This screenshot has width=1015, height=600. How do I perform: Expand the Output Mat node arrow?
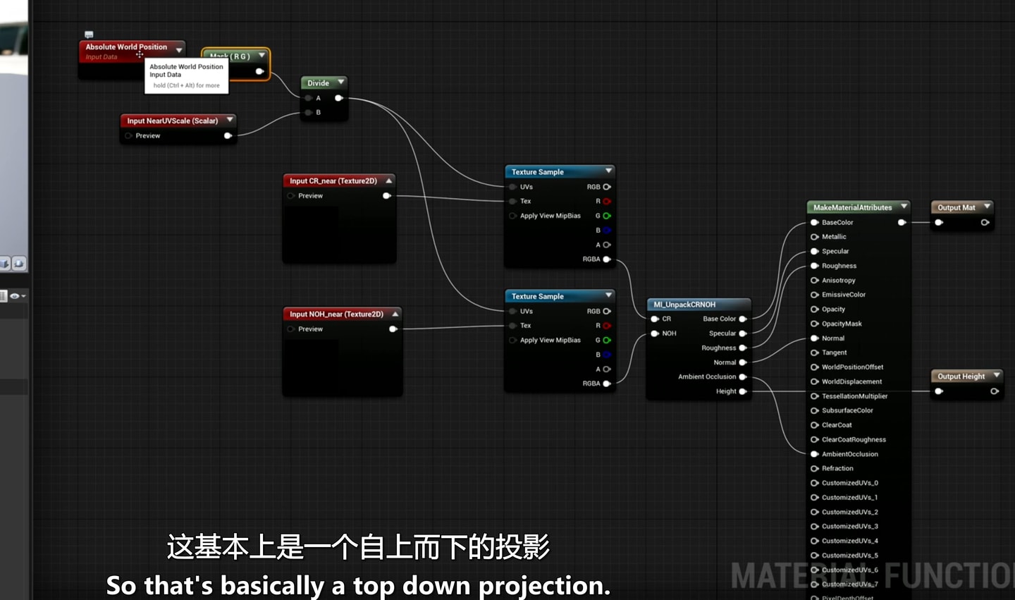[987, 207]
